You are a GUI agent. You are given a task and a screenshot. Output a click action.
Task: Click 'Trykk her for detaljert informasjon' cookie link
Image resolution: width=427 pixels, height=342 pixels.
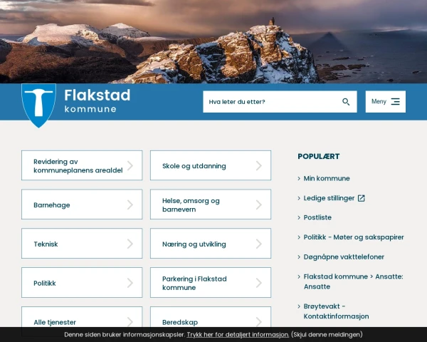click(238, 335)
